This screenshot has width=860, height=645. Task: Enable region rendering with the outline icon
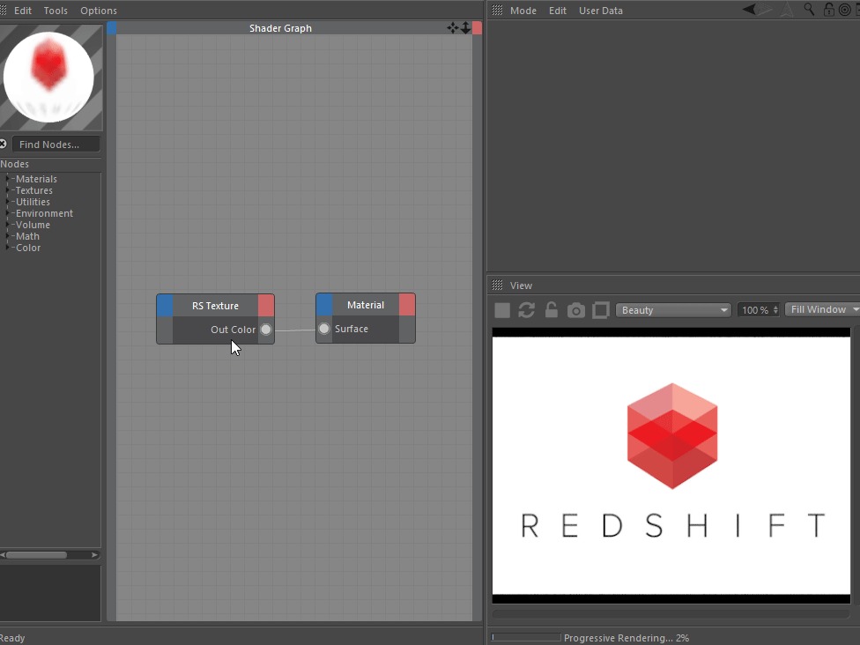(600, 309)
